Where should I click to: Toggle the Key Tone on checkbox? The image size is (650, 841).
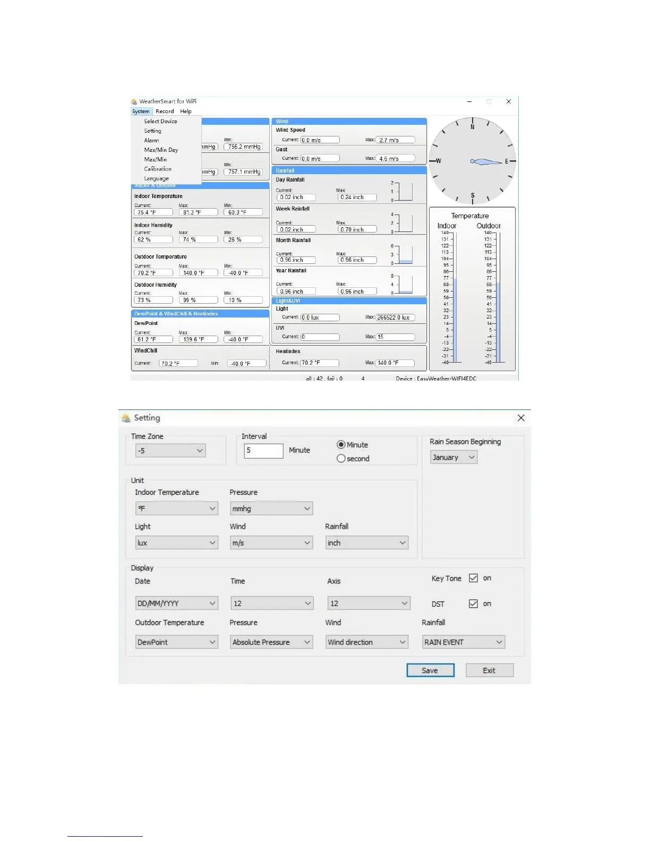[473, 578]
